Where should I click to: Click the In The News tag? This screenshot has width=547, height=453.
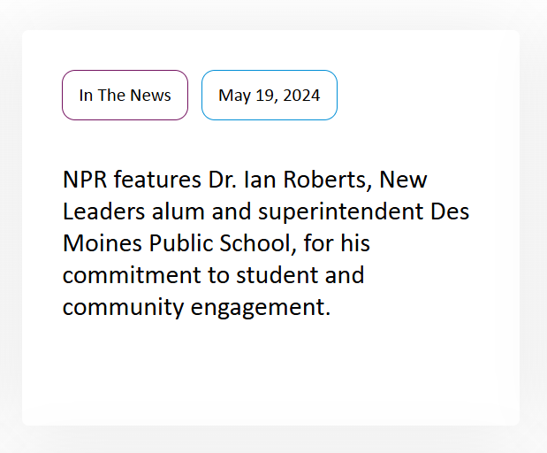click(x=125, y=95)
